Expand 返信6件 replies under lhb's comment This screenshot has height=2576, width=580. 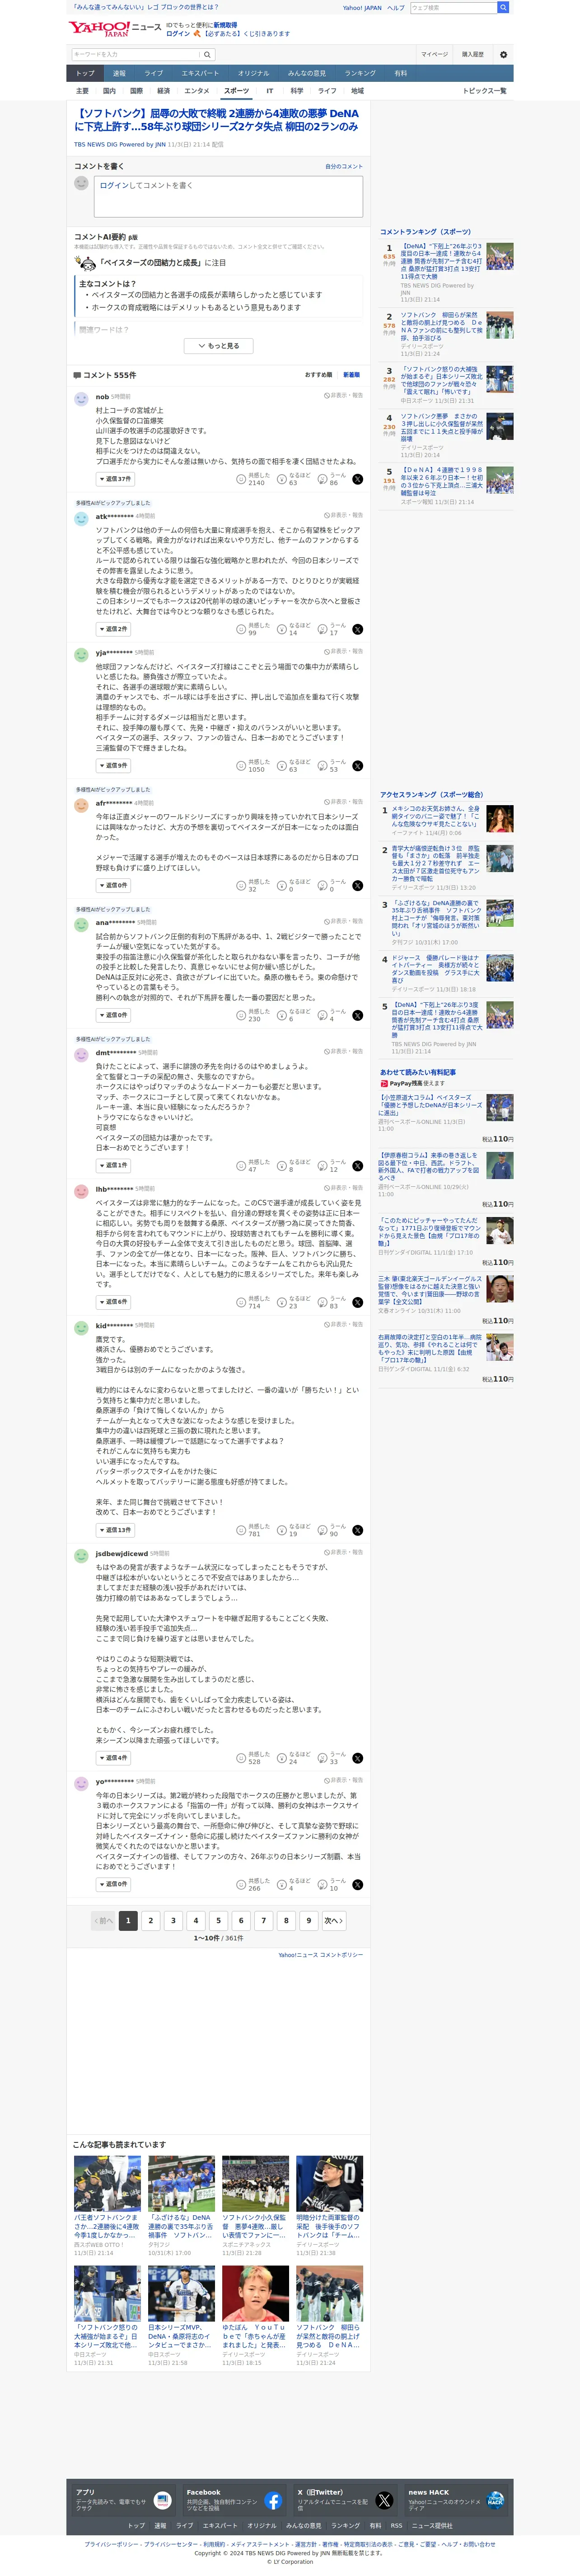coord(113,1302)
